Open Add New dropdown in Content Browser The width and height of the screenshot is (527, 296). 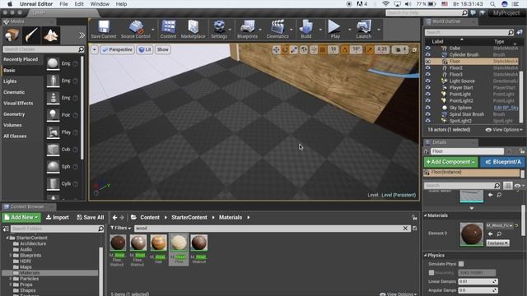pos(21,217)
